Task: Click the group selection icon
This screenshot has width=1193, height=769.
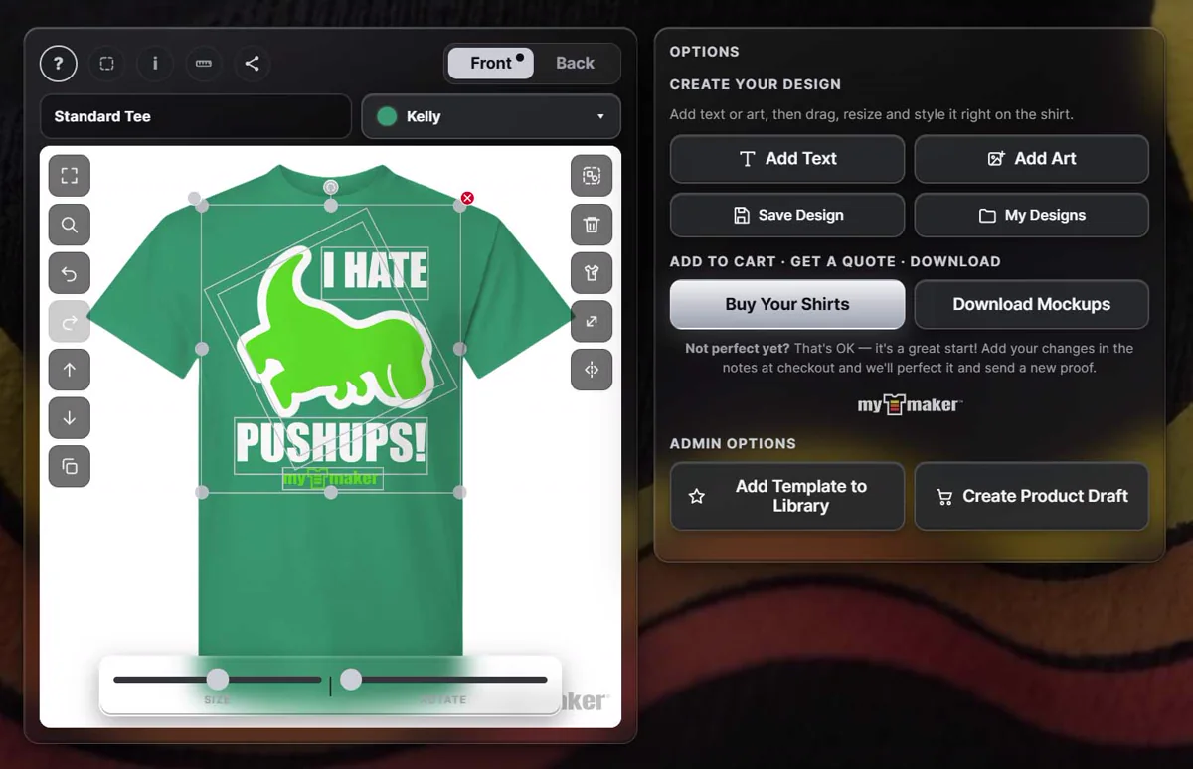Action: tap(592, 176)
